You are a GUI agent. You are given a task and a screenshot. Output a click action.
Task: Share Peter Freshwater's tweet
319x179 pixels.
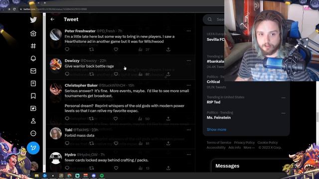coord(168,49)
